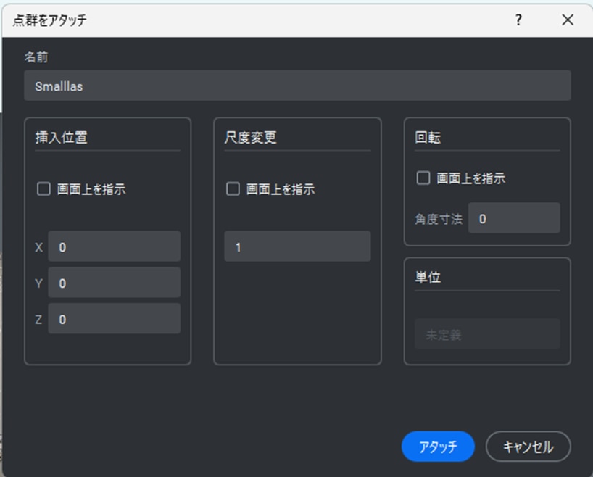Click the 角度寸法 label
This screenshot has width=593, height=477.
tap(439, 219)
